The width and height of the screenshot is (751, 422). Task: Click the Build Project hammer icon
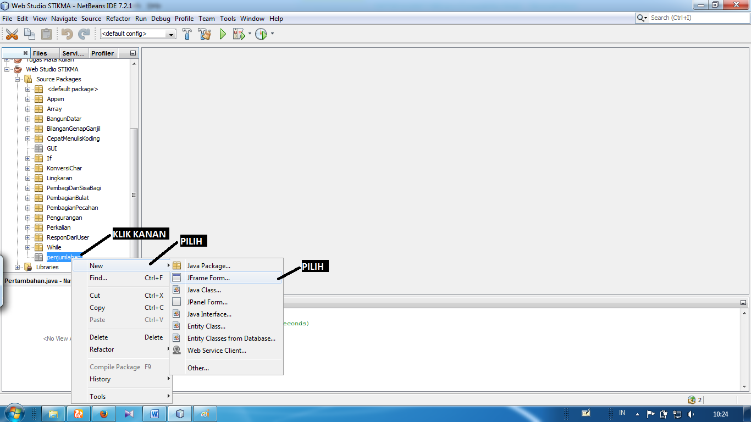(x=187, y=34)
